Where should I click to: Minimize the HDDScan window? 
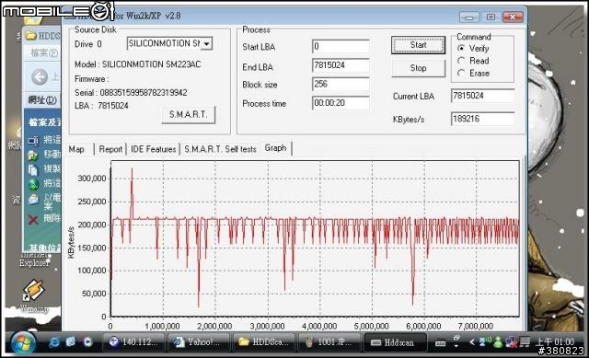point(469,17)
